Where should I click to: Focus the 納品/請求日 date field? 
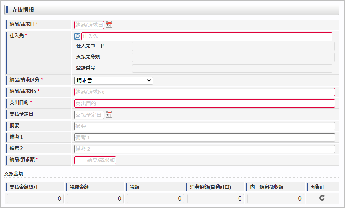[89, 25]
